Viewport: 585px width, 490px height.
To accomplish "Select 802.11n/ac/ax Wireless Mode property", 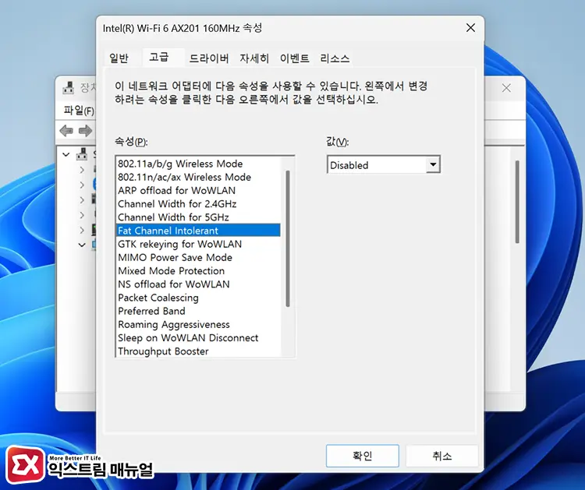I will (198, 177).
